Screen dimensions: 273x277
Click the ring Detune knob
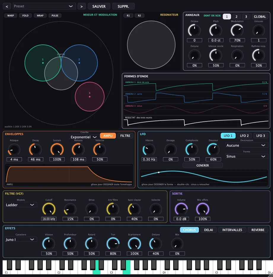tap(194, 55)
